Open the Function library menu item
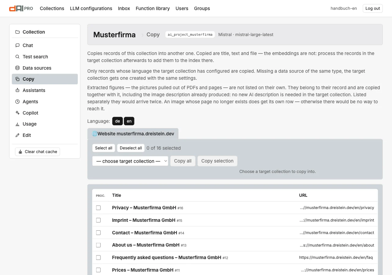 click(x=153, y=9)
